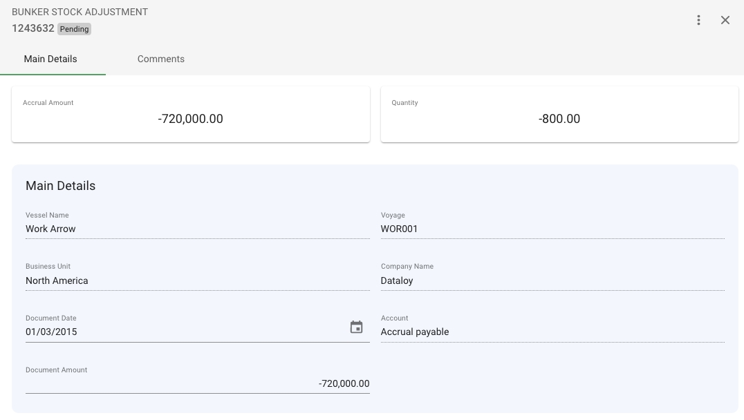The image size is (744, 420).
Task: Click the Accrual Amount summary card
Action: click(x=190, y=114)
